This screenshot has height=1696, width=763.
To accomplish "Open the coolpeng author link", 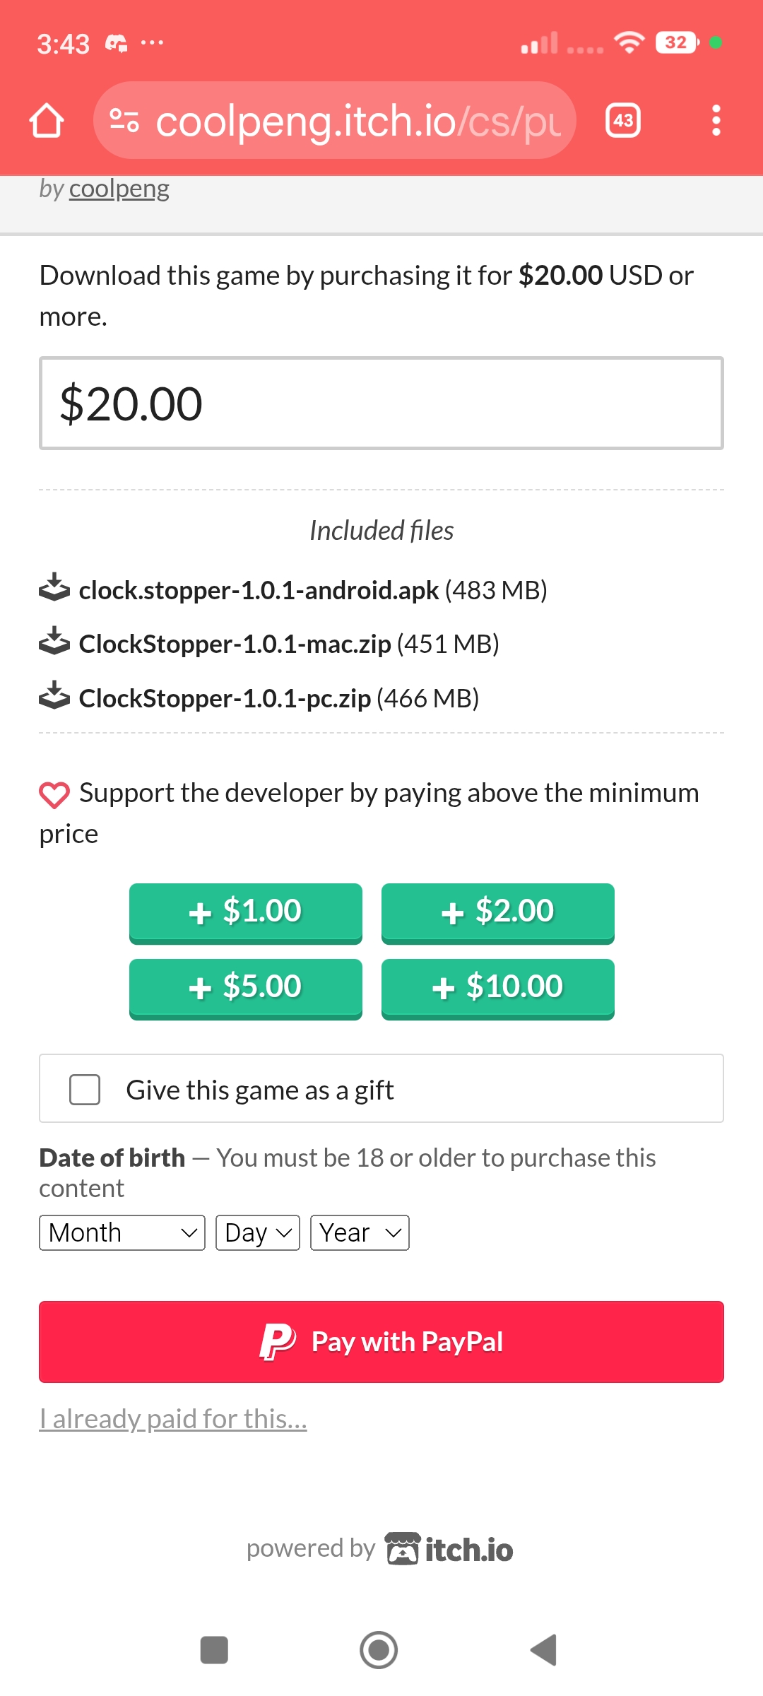I will point(119,189).
